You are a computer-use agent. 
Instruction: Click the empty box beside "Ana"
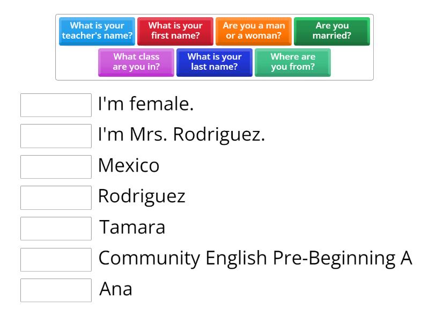(x=56, y=290)
